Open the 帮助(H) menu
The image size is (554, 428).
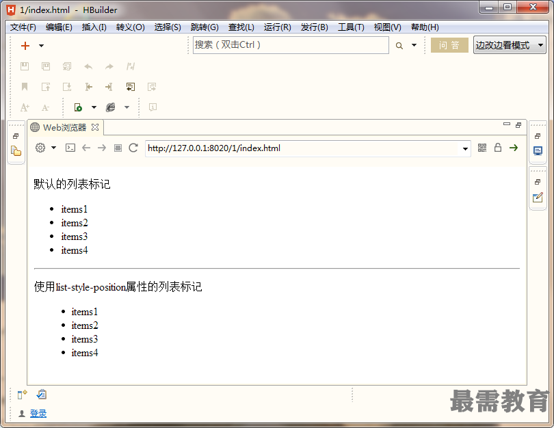tap(425, 27)
